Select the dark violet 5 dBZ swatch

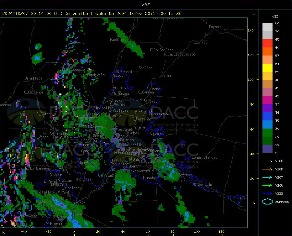[267, 149]
